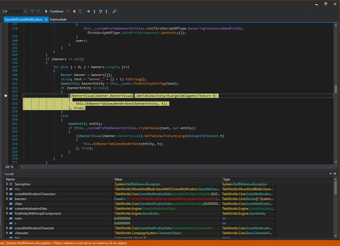Stop debugging with the red square icon
The height and width of the screenshot is (246, 340).
pos(74,11)
